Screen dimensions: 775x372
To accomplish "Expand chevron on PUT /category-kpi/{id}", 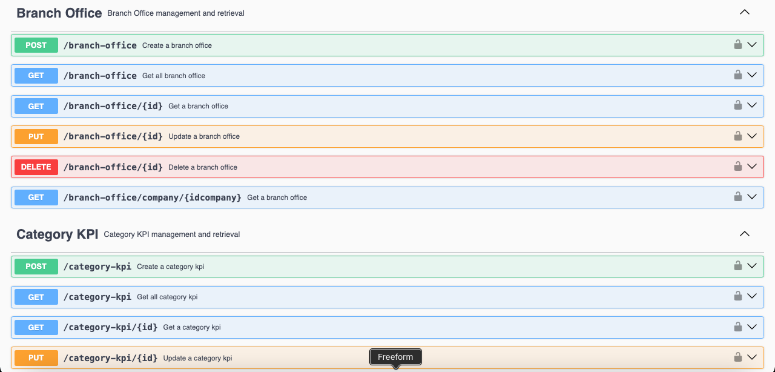I will pos(752,357).
